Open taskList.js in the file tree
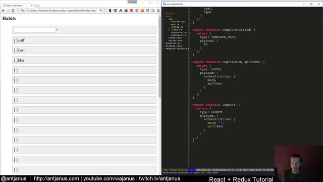Image resolution: width=323 pixels, height=182 pixels. [x=178, y=35]
